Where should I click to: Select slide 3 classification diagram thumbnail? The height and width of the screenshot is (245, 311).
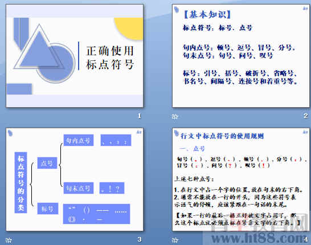tap(75, 179)
